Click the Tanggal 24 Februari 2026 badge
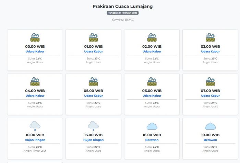This screenshot has width=240, height=163. (x=122, y=13)
